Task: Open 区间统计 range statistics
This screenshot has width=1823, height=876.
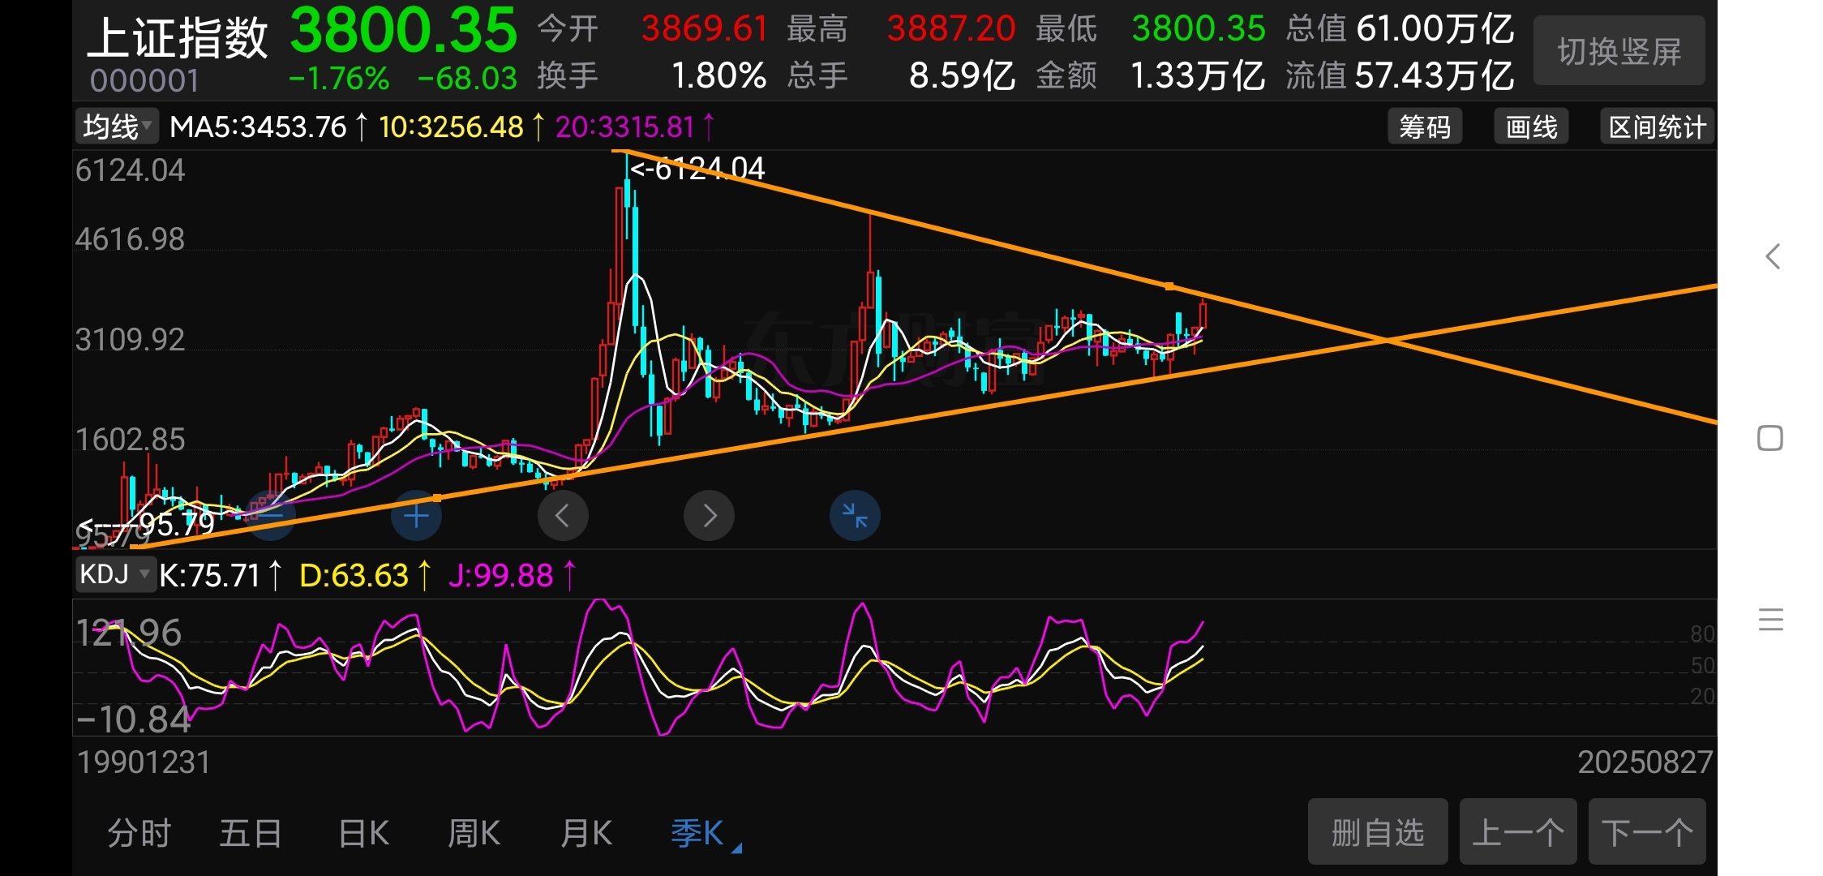Action: point(1657,127)
